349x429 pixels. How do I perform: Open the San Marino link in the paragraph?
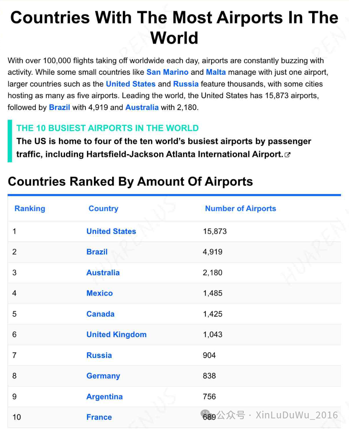pos(167,72)
